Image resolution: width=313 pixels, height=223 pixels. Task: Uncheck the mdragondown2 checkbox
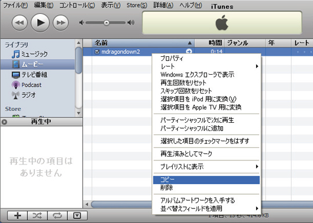coord(97,52)
